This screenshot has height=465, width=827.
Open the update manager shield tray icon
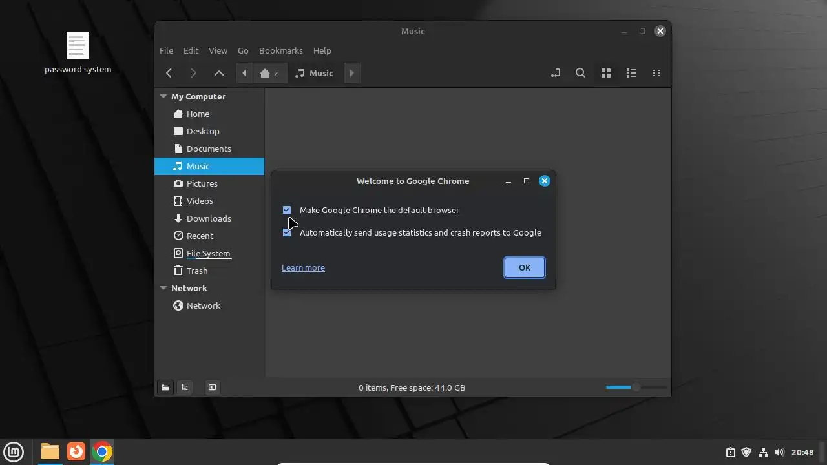746,452
